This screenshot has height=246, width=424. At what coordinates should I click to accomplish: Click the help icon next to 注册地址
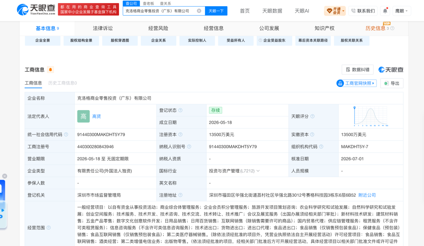180,195
